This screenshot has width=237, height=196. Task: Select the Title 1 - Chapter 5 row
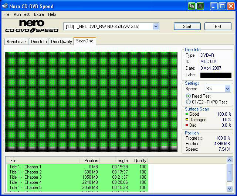78,188
